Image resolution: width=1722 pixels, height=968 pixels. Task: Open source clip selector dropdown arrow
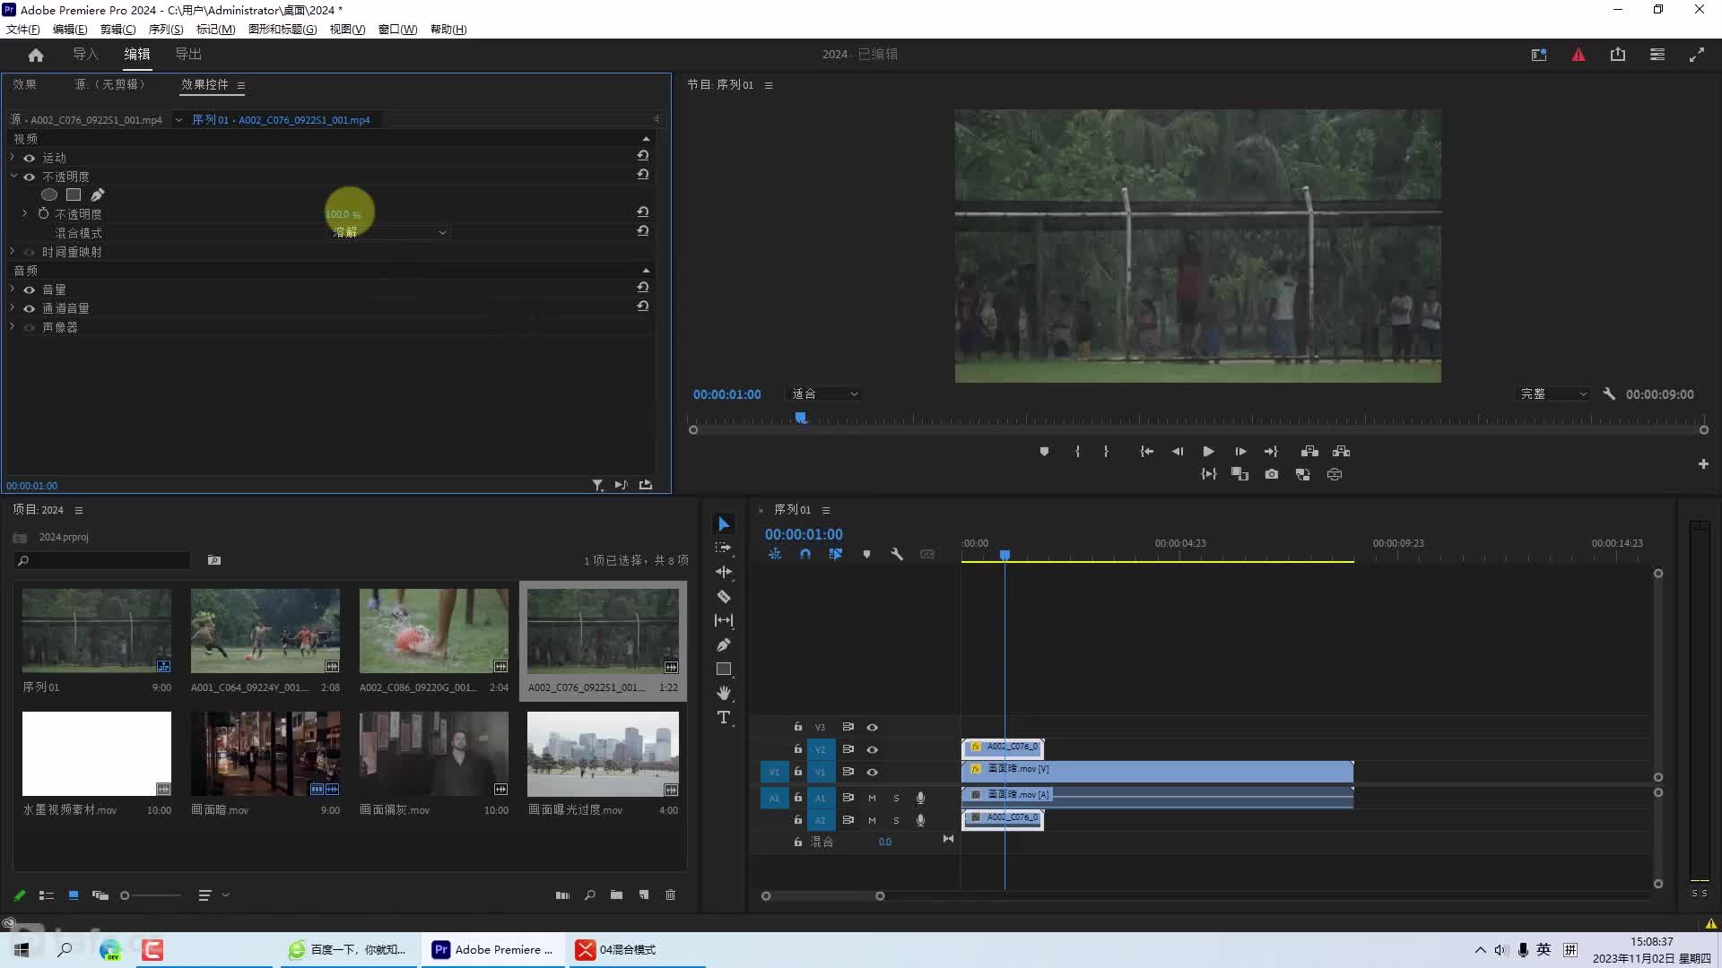pyautogui.click(x=178, y=119)
